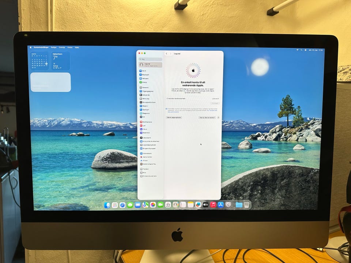
Task: Open the Systemindstillinger menu
Action: 41,47
